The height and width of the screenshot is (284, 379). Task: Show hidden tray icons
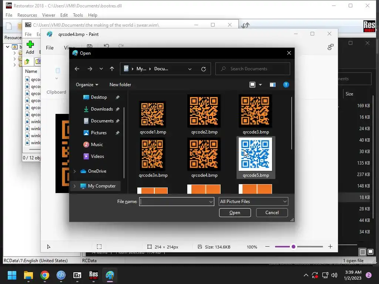point(306,275)
